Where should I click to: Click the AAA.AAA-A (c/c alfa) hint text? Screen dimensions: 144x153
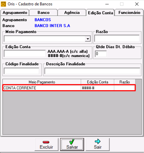coord(68,51)
